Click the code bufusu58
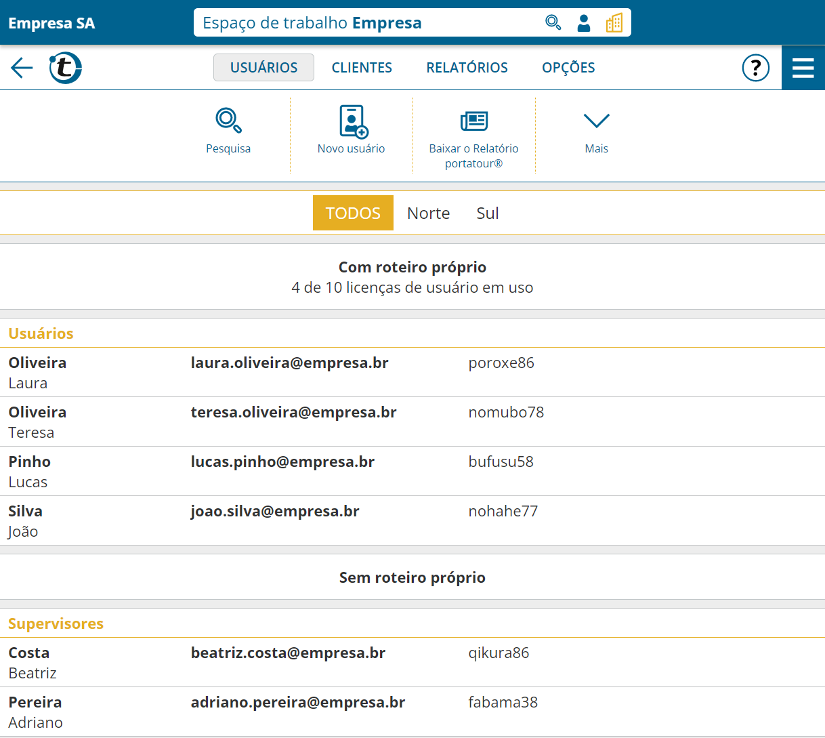This screenshot has width=825, height=738. click(501, 462)
